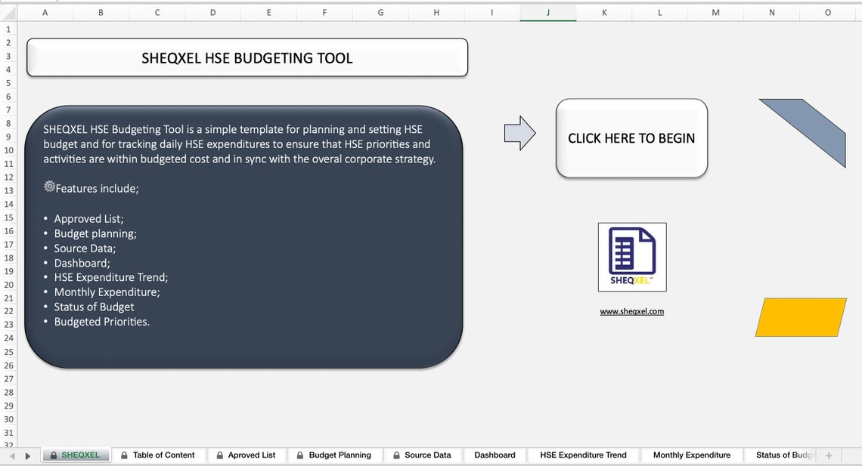This screenshot has width=862, height=466.
Task: Select the partially hidden Status of Budget tab
Action: pyautogui.click(x=784, y=455)
